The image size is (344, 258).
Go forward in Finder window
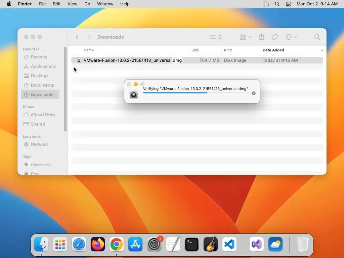click(89, 37)
